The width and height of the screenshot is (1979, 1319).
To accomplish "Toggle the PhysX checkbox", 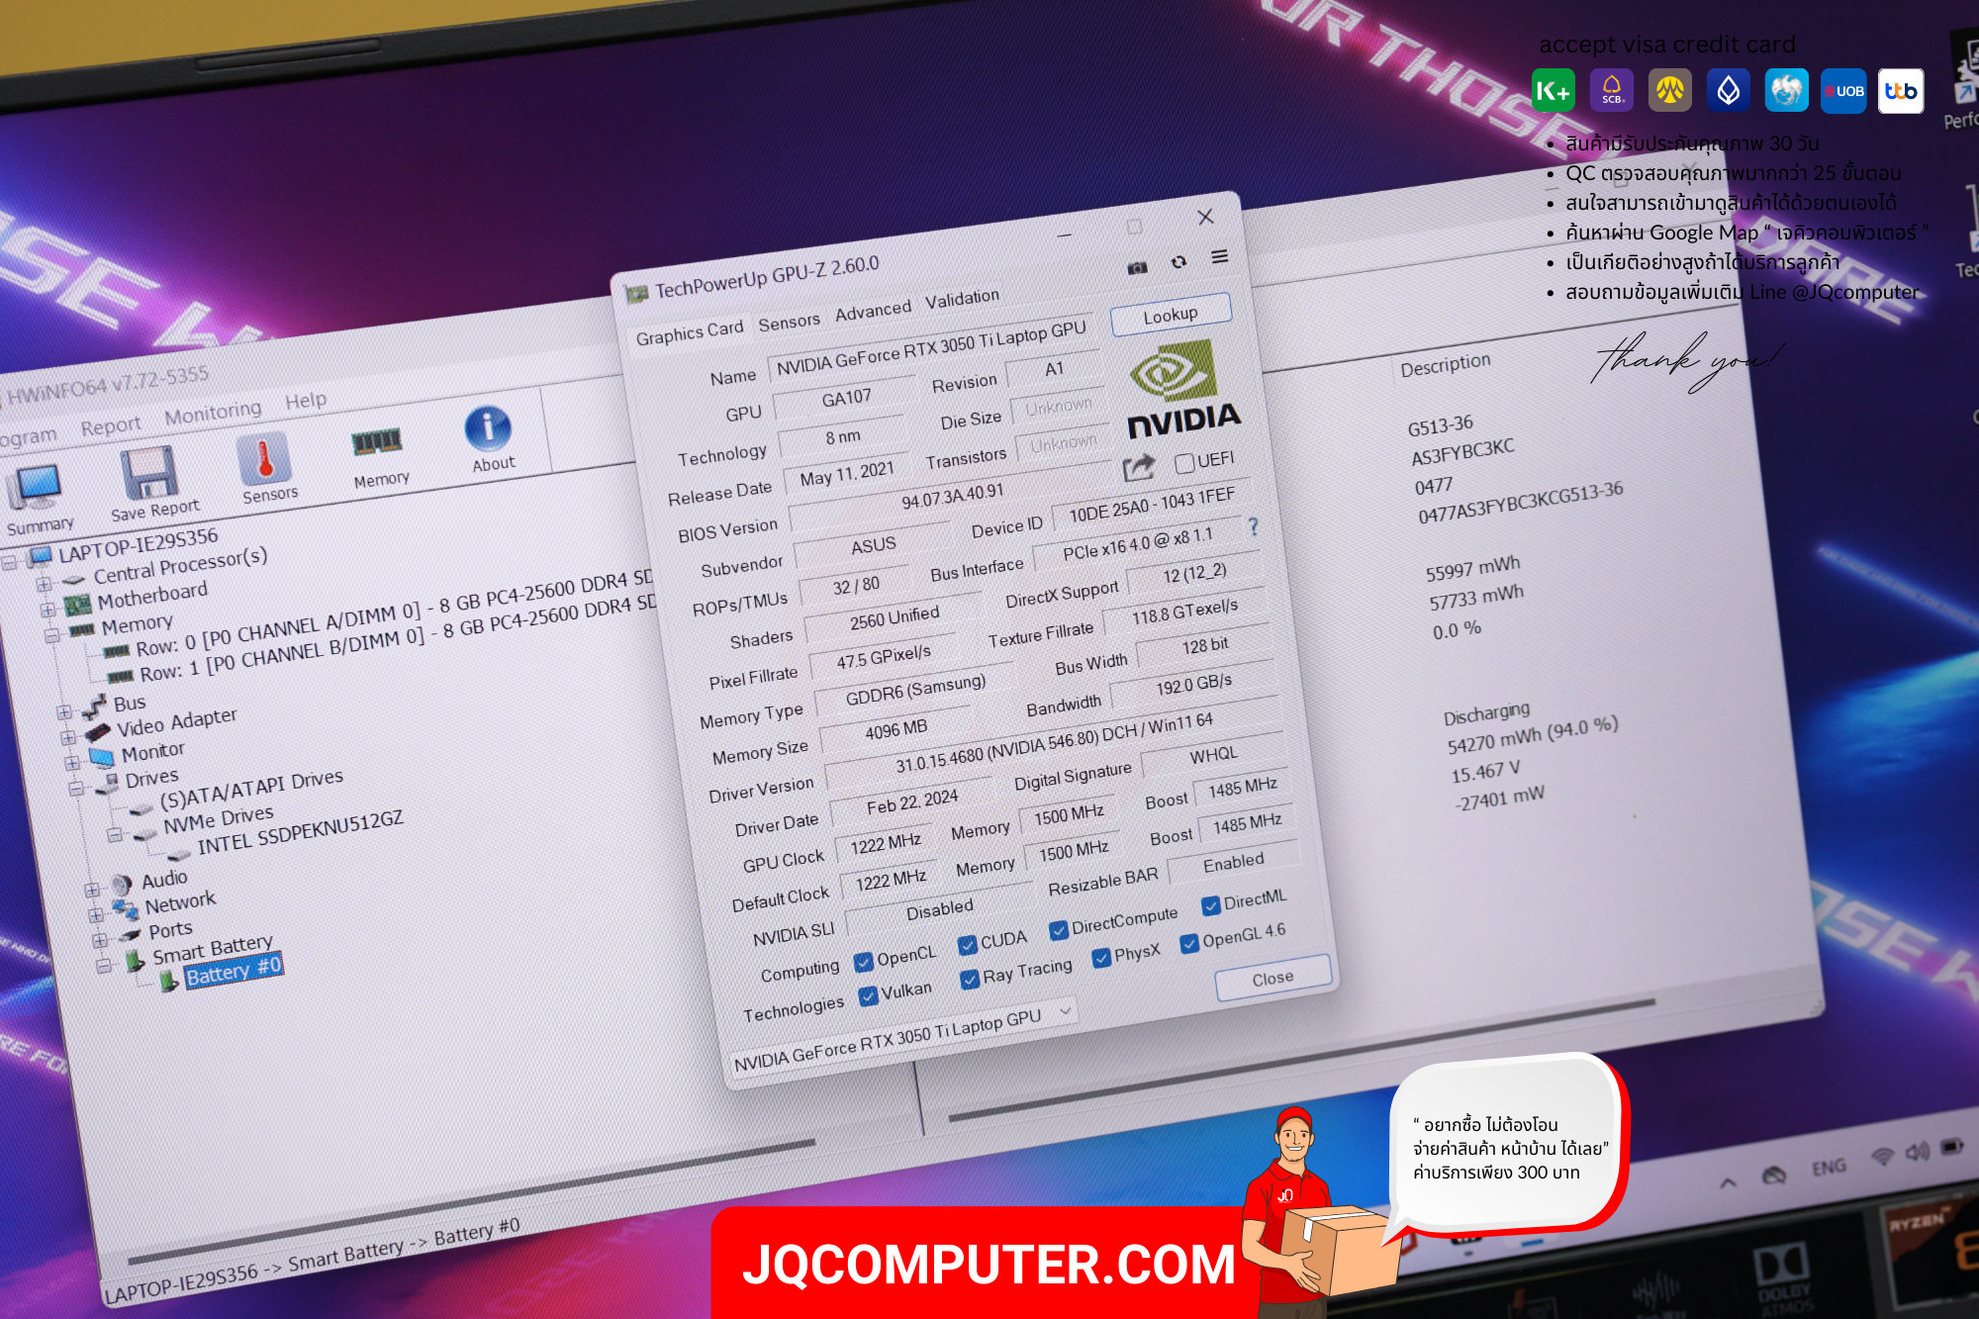I will click(1101, 958).
